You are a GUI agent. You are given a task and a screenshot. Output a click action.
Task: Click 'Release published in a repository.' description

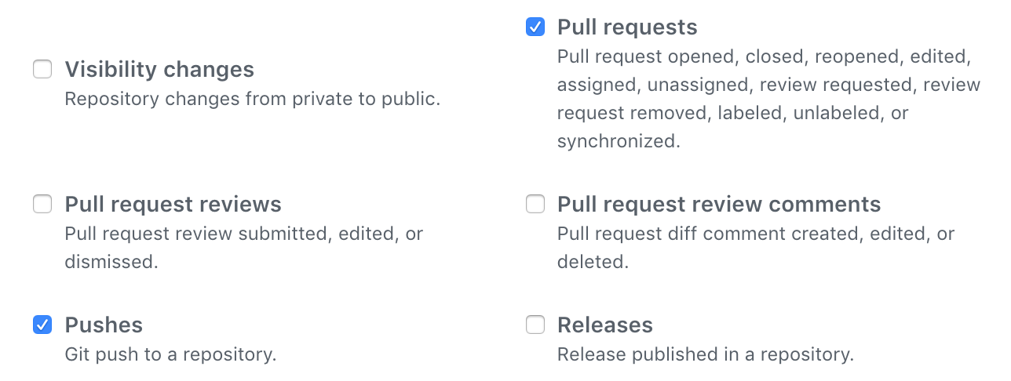tap(706, 354)
